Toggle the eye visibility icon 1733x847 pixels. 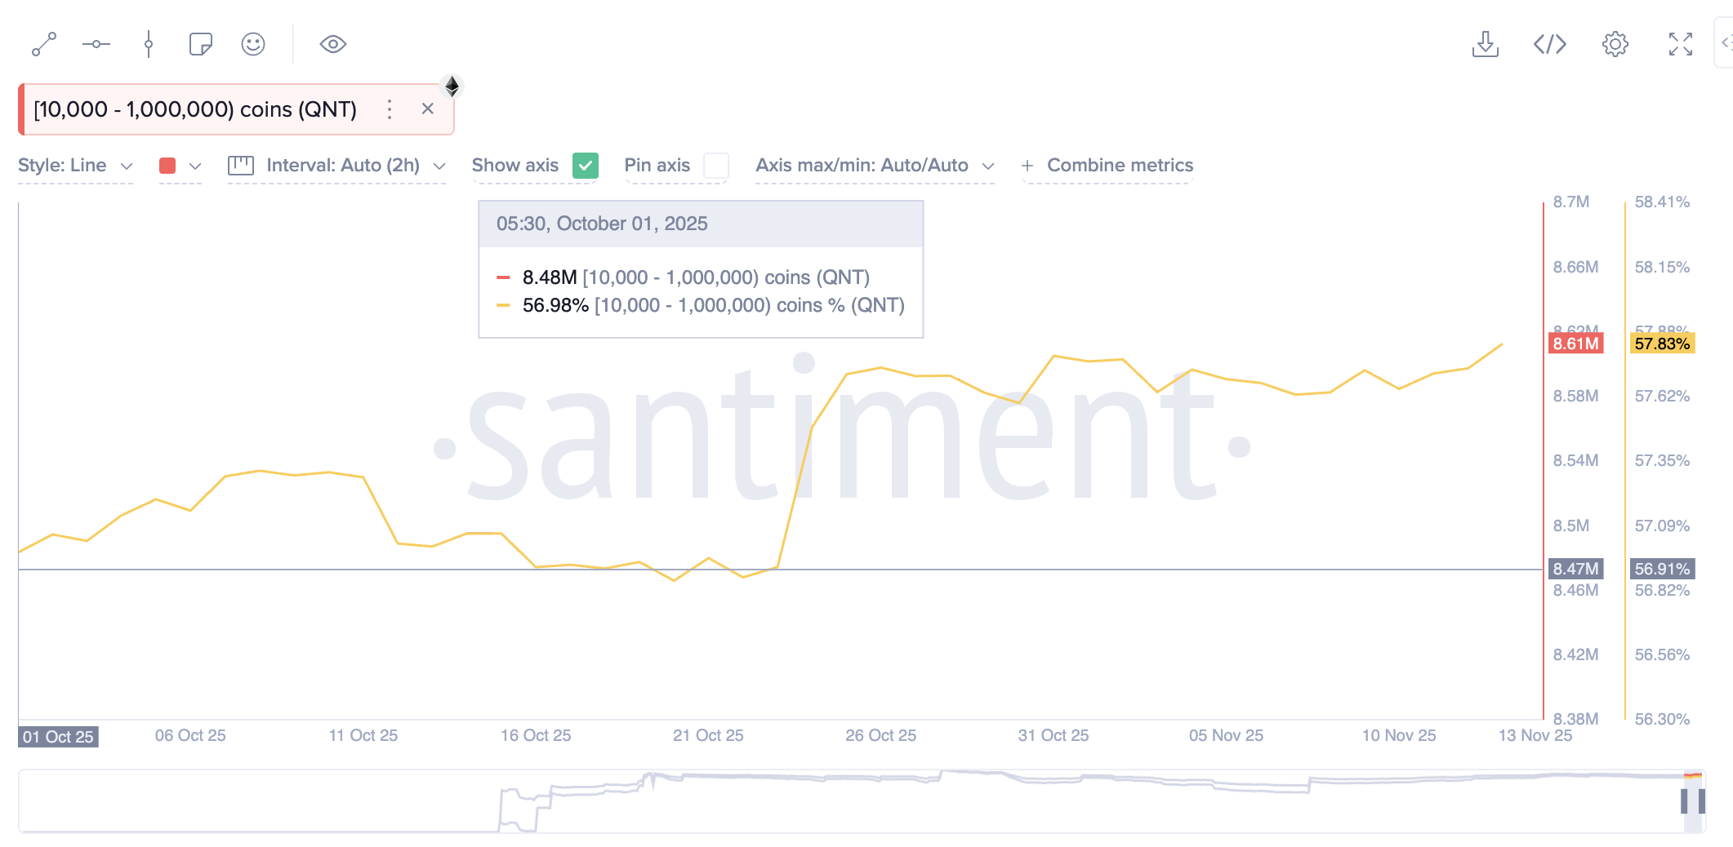pos(332,45)
